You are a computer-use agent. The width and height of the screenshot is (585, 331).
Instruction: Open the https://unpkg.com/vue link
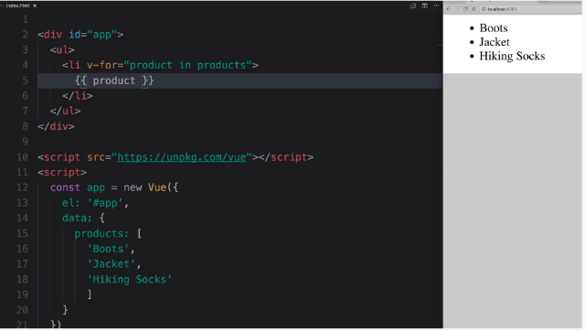point(182,157)
